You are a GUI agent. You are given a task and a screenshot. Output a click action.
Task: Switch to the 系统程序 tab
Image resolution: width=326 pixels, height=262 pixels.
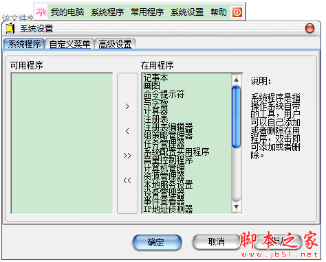(x=24, y=44)
